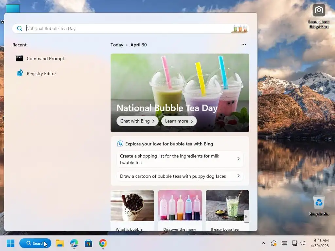This screenshot has width=335, height=251.
Task: Click the network tray icon
Action: coord(295,243)
